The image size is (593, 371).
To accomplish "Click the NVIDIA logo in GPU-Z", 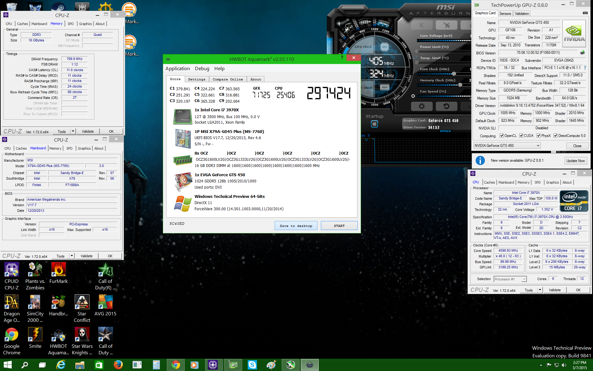I will pyautogui.click(x=574, y=33).
